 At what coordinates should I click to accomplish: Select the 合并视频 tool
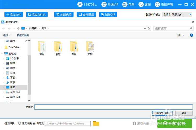click(86, 14)
